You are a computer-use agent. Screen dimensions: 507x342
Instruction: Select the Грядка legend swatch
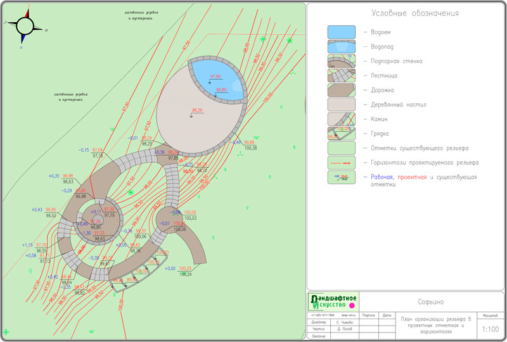[342, 134]
